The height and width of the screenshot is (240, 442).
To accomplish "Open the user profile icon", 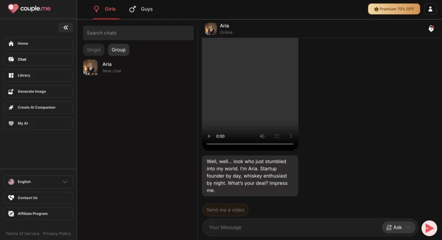I will click(x=430, y=9).
